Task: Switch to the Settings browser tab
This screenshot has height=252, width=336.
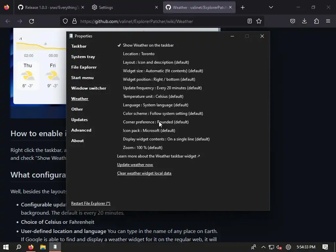Action: pyautogui.click(x=124, y=7)
